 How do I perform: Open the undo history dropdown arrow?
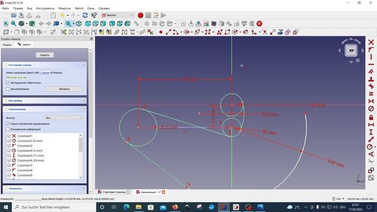click(x=68, y=15)
